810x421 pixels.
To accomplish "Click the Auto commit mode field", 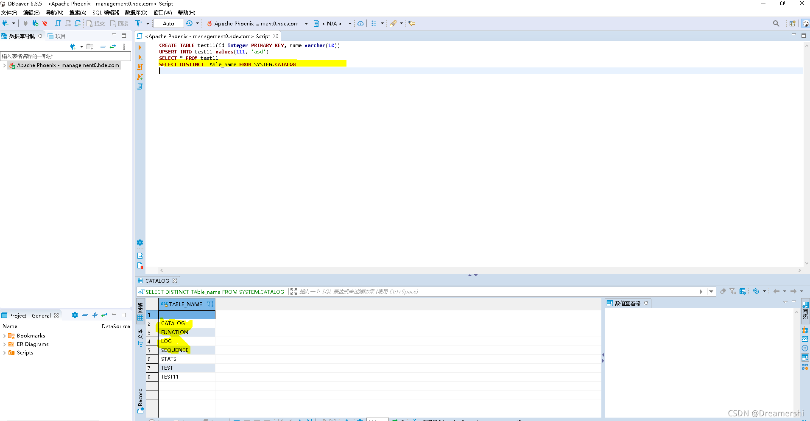I will [168, 23].
